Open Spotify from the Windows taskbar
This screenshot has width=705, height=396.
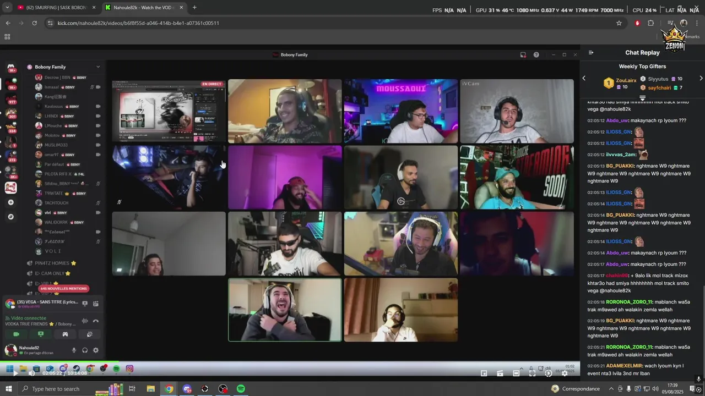click(241, 389)
